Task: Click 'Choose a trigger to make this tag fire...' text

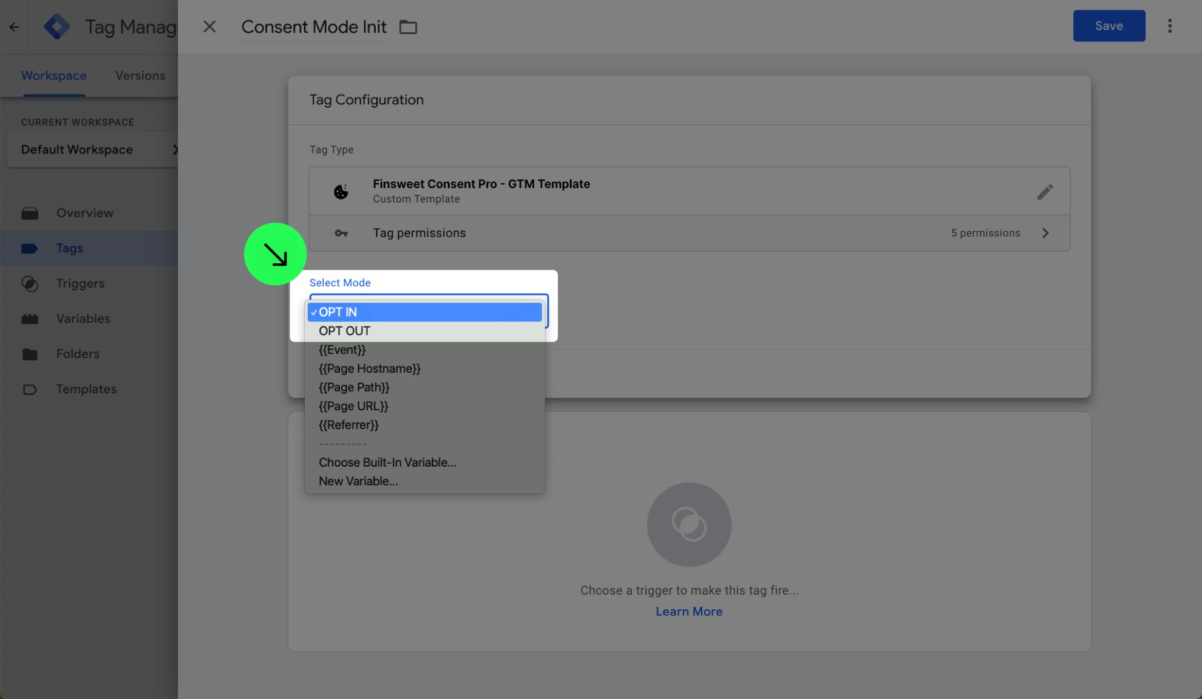Action: [689, 590]
